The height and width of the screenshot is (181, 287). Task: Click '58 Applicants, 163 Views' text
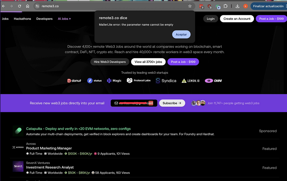point(113,173)
